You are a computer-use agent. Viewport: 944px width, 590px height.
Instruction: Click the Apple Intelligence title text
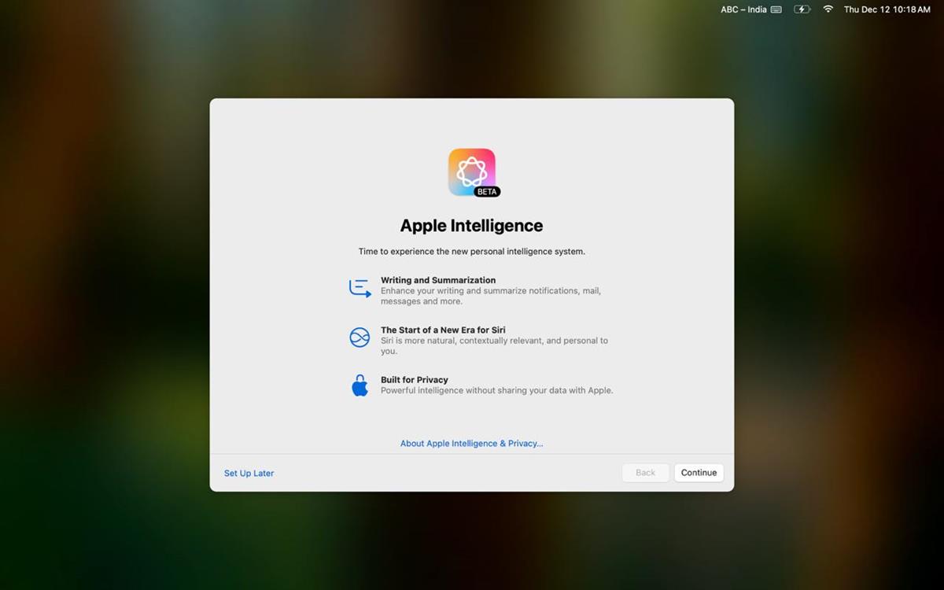click(x=471, y=226)
